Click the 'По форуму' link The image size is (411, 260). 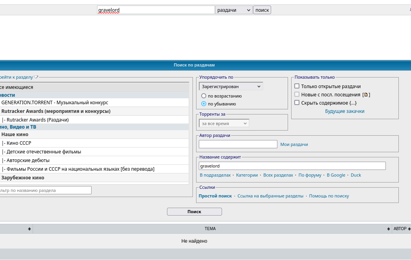pyautogui.click(x=310, y=175)
